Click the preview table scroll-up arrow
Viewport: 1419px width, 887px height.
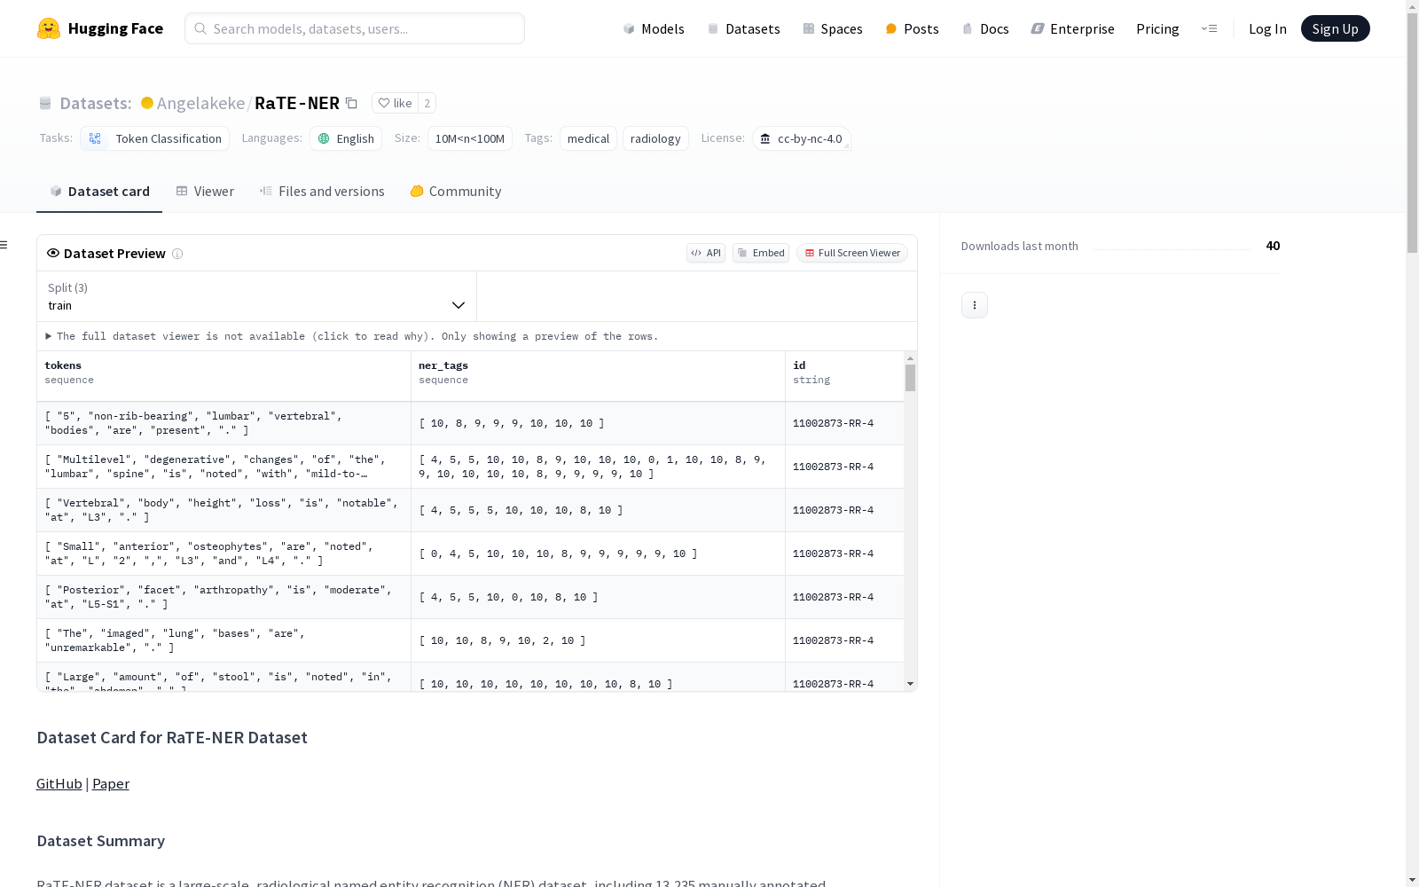[x=910, y=358]
